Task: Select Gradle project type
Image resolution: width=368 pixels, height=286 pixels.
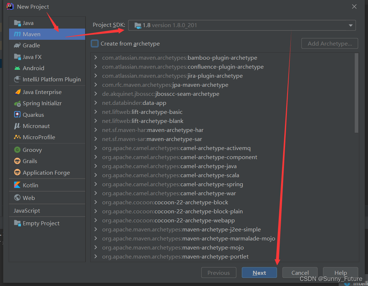Action: (x=47, y=46)
